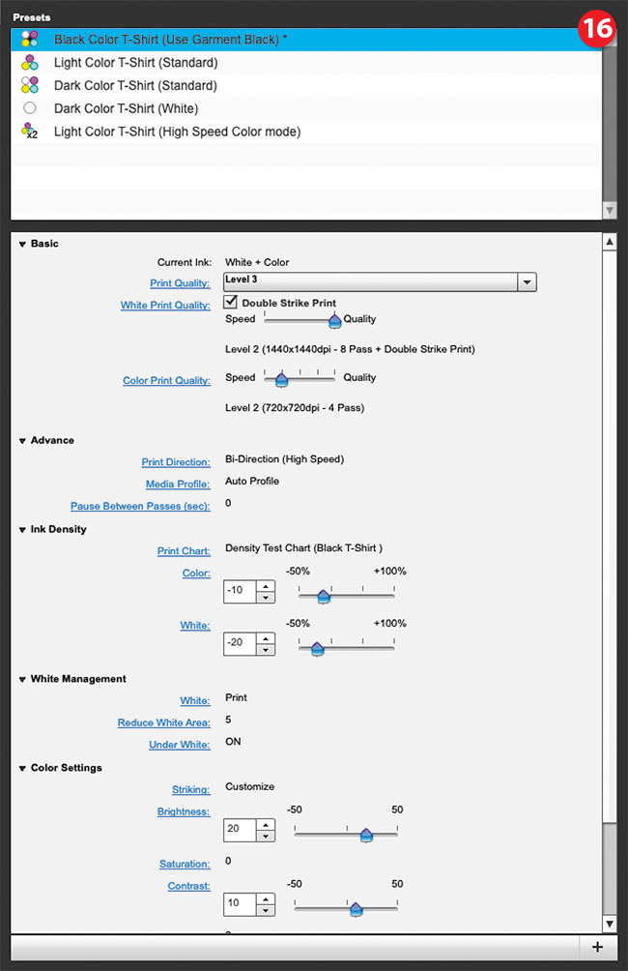Collapse the Basic section
This screenshot has width=628, height=971.
point(22,244)
